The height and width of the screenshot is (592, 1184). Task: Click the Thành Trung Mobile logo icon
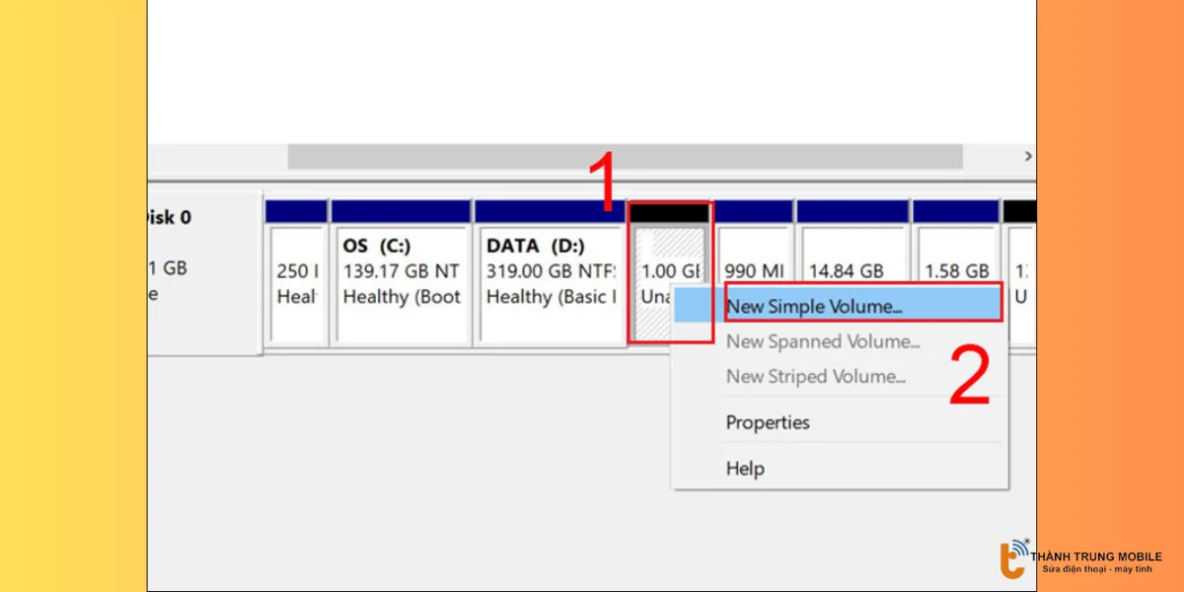(x=1012, y=558)
